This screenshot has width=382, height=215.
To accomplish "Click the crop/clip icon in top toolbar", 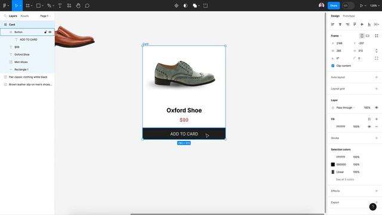I will [205, 5].
